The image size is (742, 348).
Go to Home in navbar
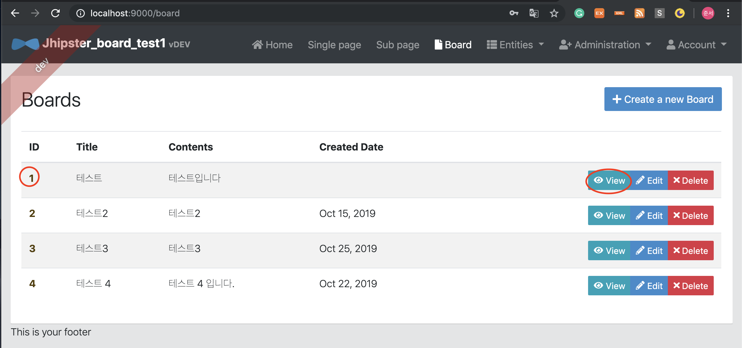click(272, 45)
